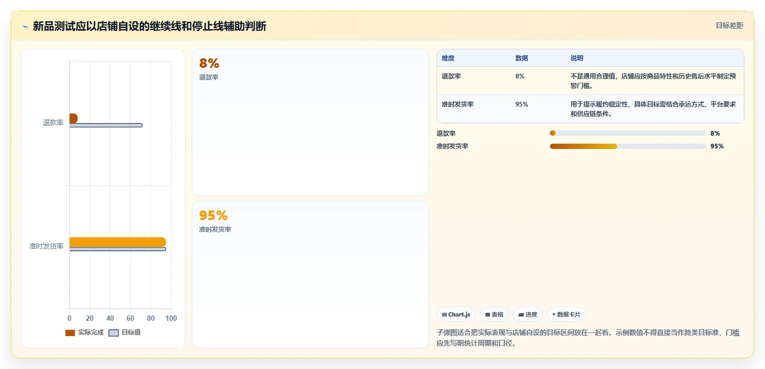
Task: Click the 退款率 cell in the table
Action: point(451,76)
